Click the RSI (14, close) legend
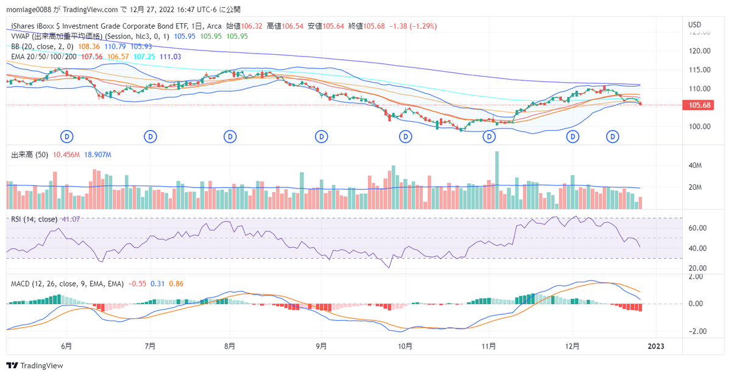 point(34,219)
